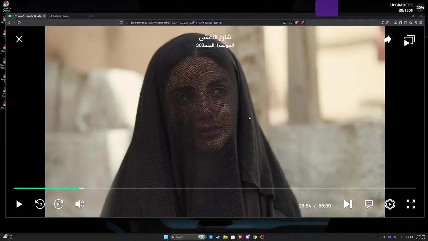Skip forward 10 seconds
This screenshot has width=428, height=241.
pyautogui.click(x=59, y=204)
